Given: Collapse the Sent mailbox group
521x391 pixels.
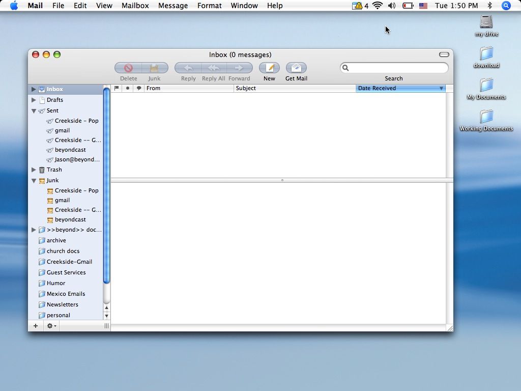Looking at the screenshot, I should pyautogui.click(x=34, y=110).
